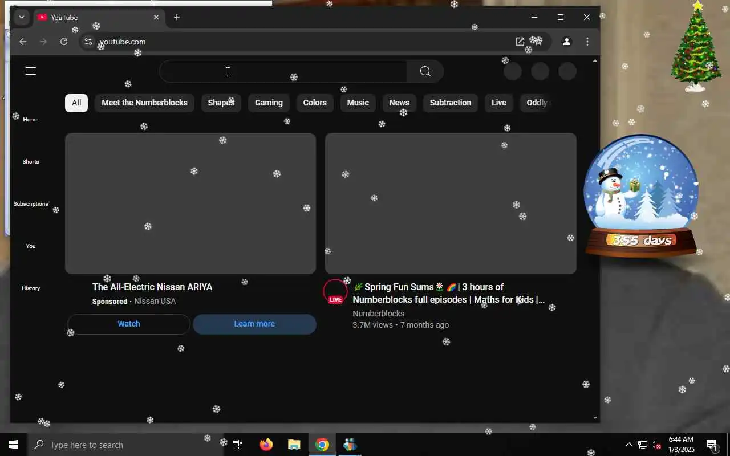Open Shorts in the sidebar
This screenshot has width=730, height=456.
(x=31, y=161)
